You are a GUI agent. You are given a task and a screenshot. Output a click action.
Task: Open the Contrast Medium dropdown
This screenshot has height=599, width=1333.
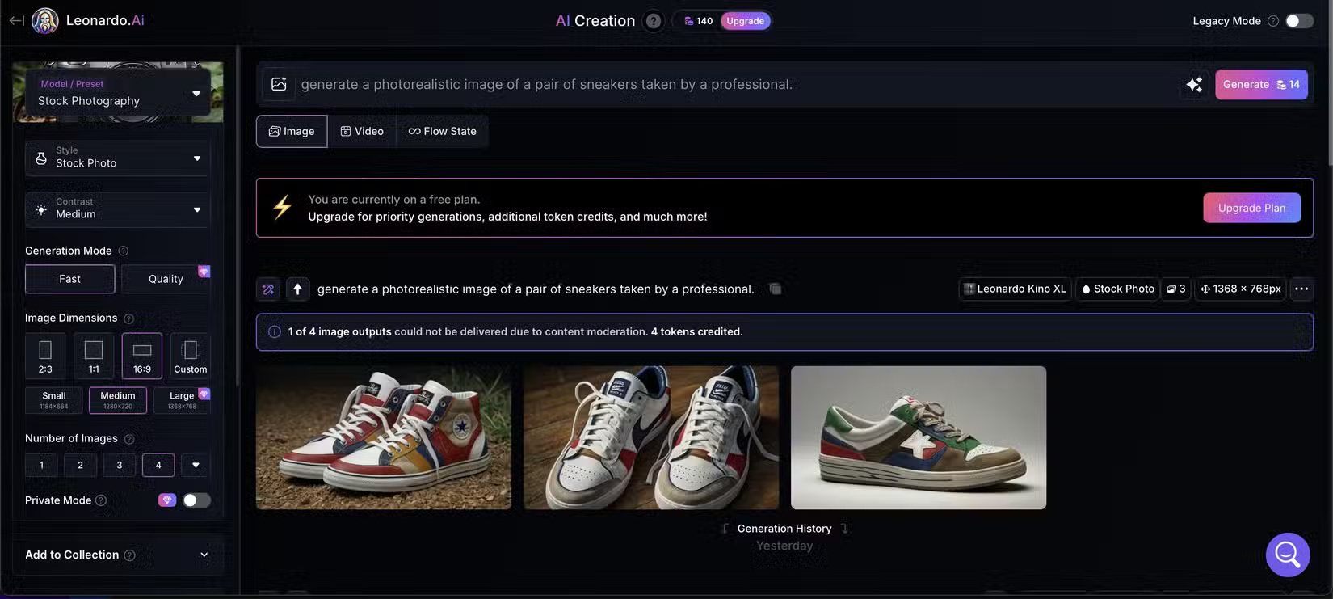118,209
